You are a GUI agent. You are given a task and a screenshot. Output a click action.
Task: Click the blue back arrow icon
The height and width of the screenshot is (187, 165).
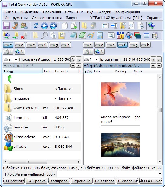(45, 26)
